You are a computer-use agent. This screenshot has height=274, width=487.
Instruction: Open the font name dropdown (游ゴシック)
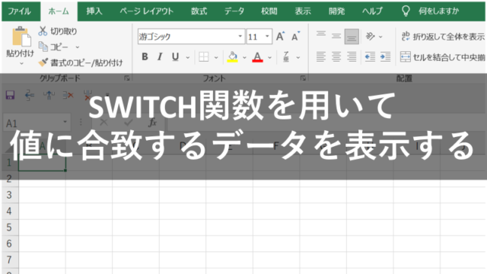point(240,37)
